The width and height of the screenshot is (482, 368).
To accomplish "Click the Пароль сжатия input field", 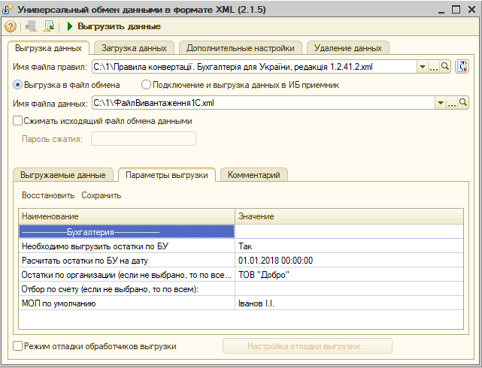I will pyautogui.click(x=144, y=138).
